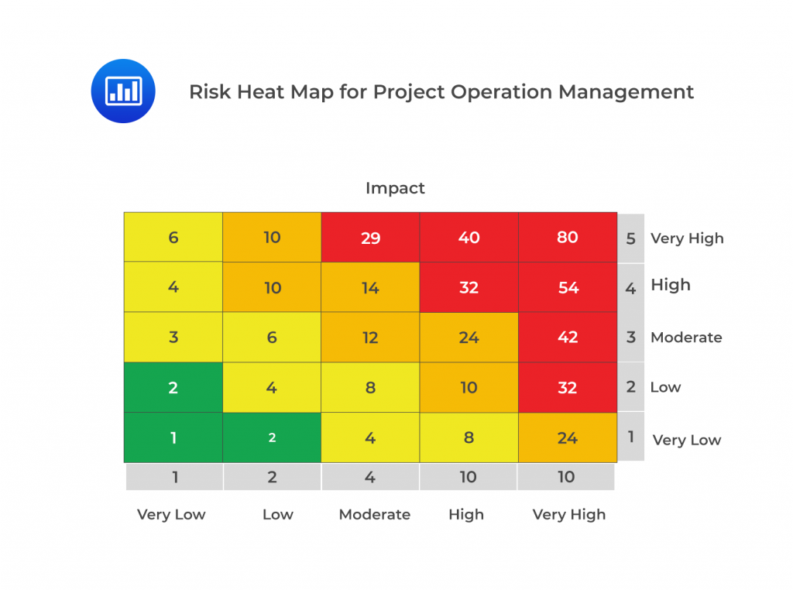Select the "High" label below the grid
The image size is (793, 590).
click(466, 514)
